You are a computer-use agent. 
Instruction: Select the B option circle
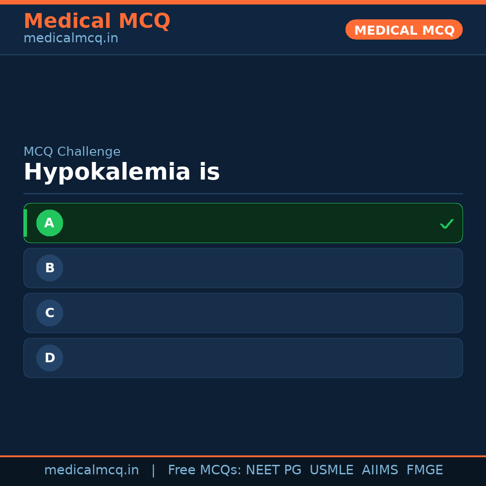[x=49, y=268]
